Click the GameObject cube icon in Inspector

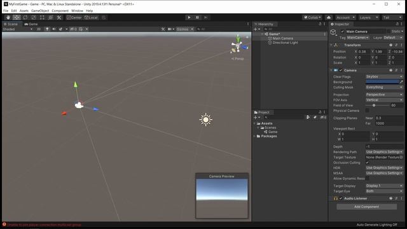click(333, 32)
